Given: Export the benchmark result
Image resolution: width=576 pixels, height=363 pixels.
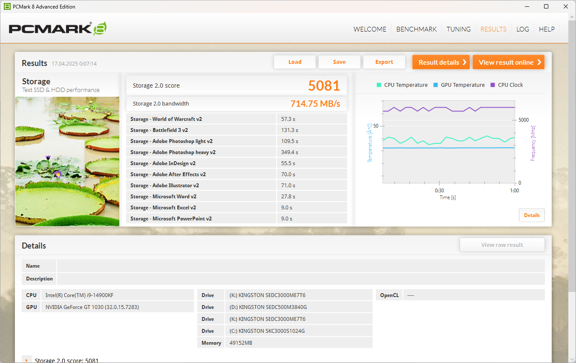Looking at the screenshot, I should pos(384,62).
